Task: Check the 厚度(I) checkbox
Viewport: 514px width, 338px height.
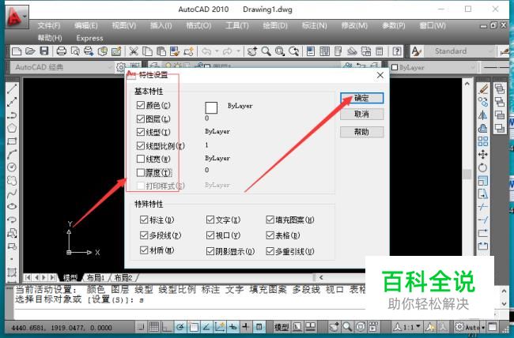Action: click(x=141, y=172)
